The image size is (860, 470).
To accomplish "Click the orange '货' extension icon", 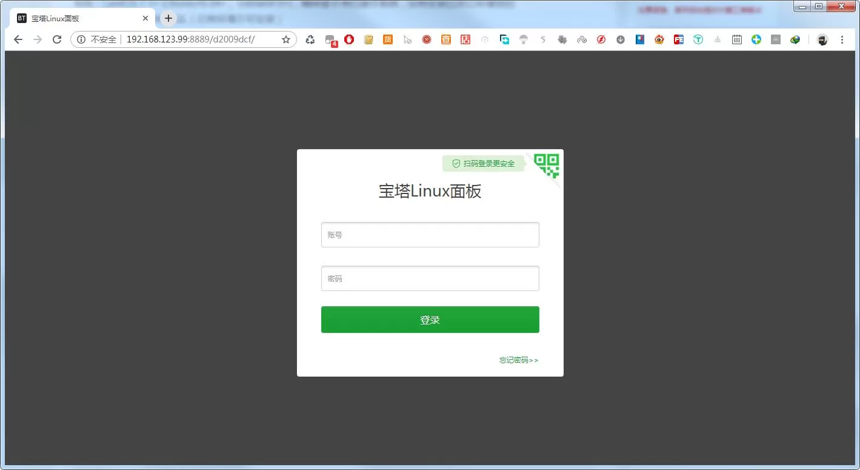I will coord(388,39).
